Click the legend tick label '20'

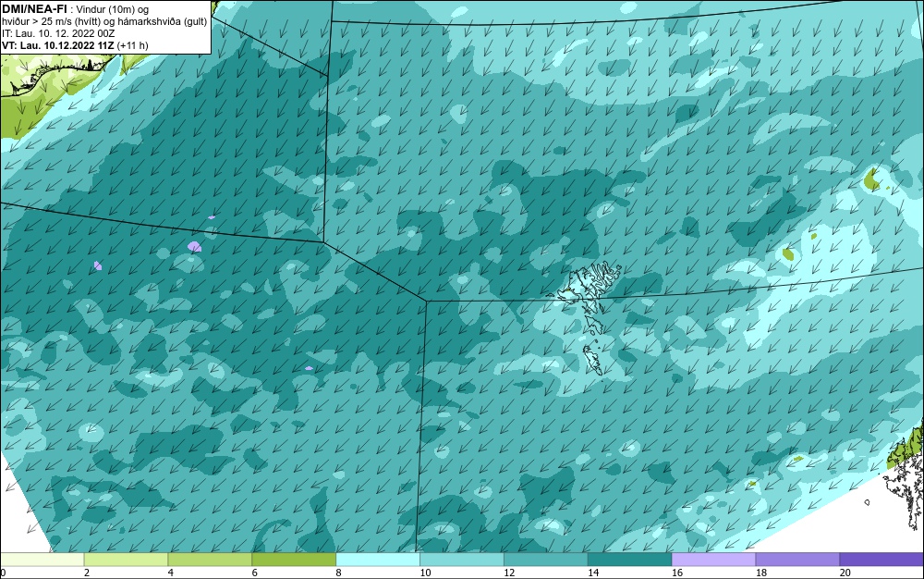click(x=845, y=573)
